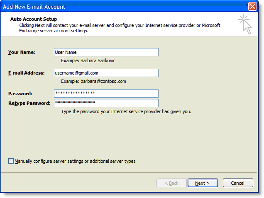Click the wizard cursor icon in the header
264x198 pixels.
pyautogui.click(x=246, y=24)
